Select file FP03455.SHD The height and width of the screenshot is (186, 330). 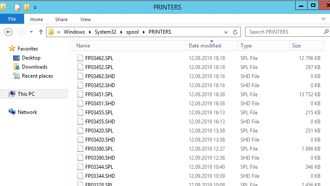[100, 121]
